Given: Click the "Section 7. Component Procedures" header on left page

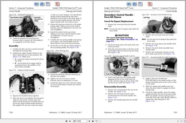Looking at the screenshot, I should point(21,8).
